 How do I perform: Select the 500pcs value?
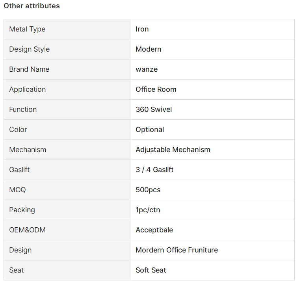click(x=148, y=190)
